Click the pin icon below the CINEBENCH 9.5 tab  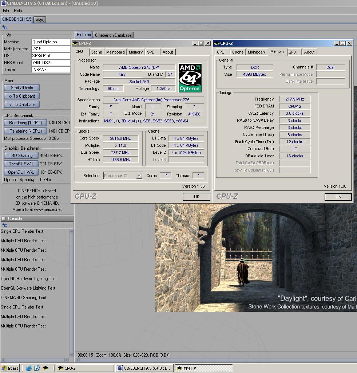pos(4,27)
